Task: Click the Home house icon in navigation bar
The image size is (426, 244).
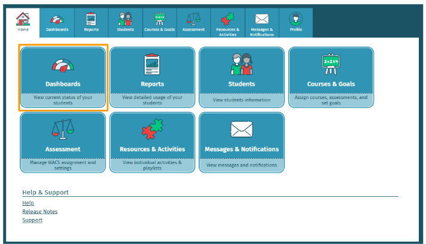Action: pyautogui.click(x=23, y=18)
